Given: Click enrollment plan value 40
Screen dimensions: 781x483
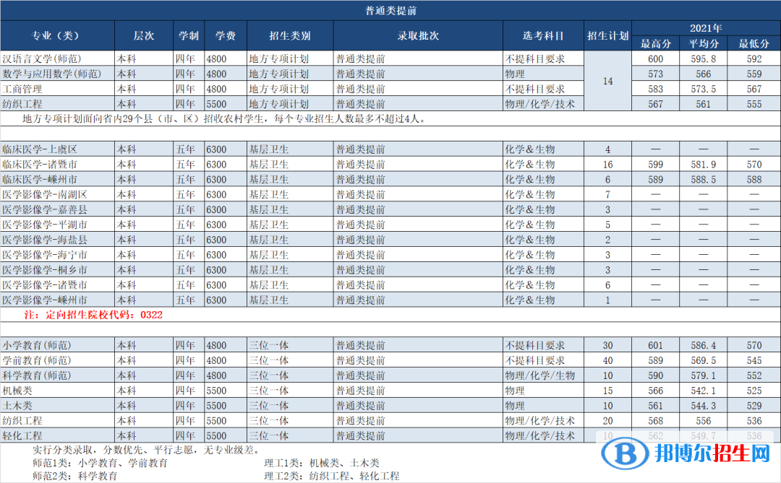Looking at the screenshot, I should click(x=607, y=360).
